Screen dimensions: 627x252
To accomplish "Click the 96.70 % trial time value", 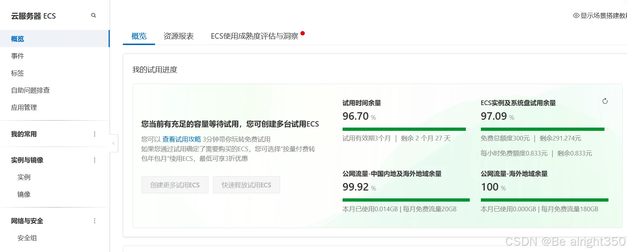I will (x=359, y=116).
